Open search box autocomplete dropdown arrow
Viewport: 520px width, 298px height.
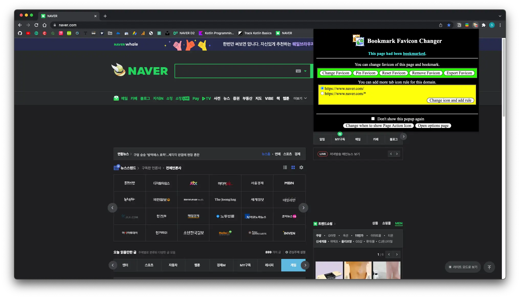pyautogui.click(x=305, y=71)
